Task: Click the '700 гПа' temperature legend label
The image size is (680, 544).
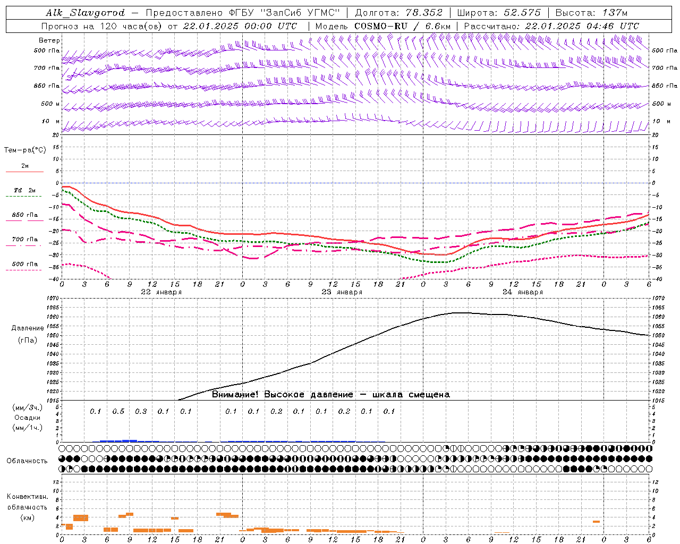Action: click(24, 240)
